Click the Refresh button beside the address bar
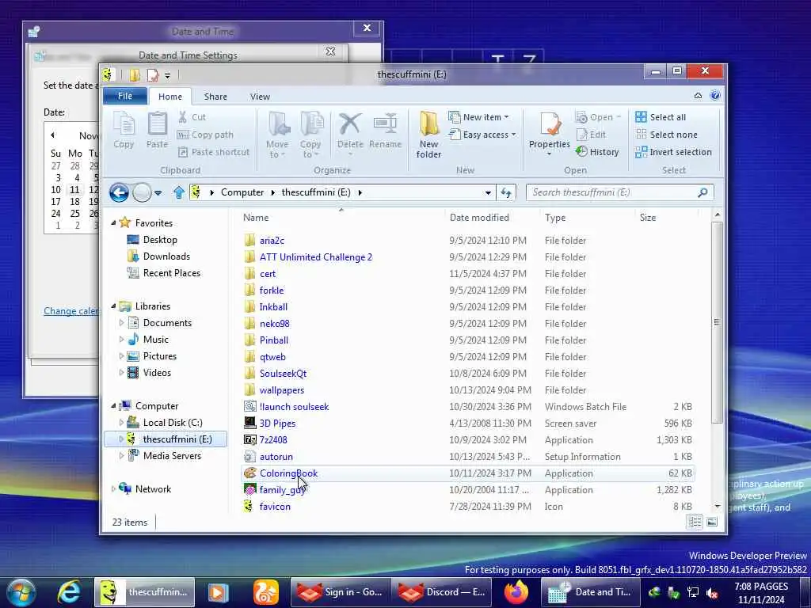The image size is (811, 608). point(506,193)
